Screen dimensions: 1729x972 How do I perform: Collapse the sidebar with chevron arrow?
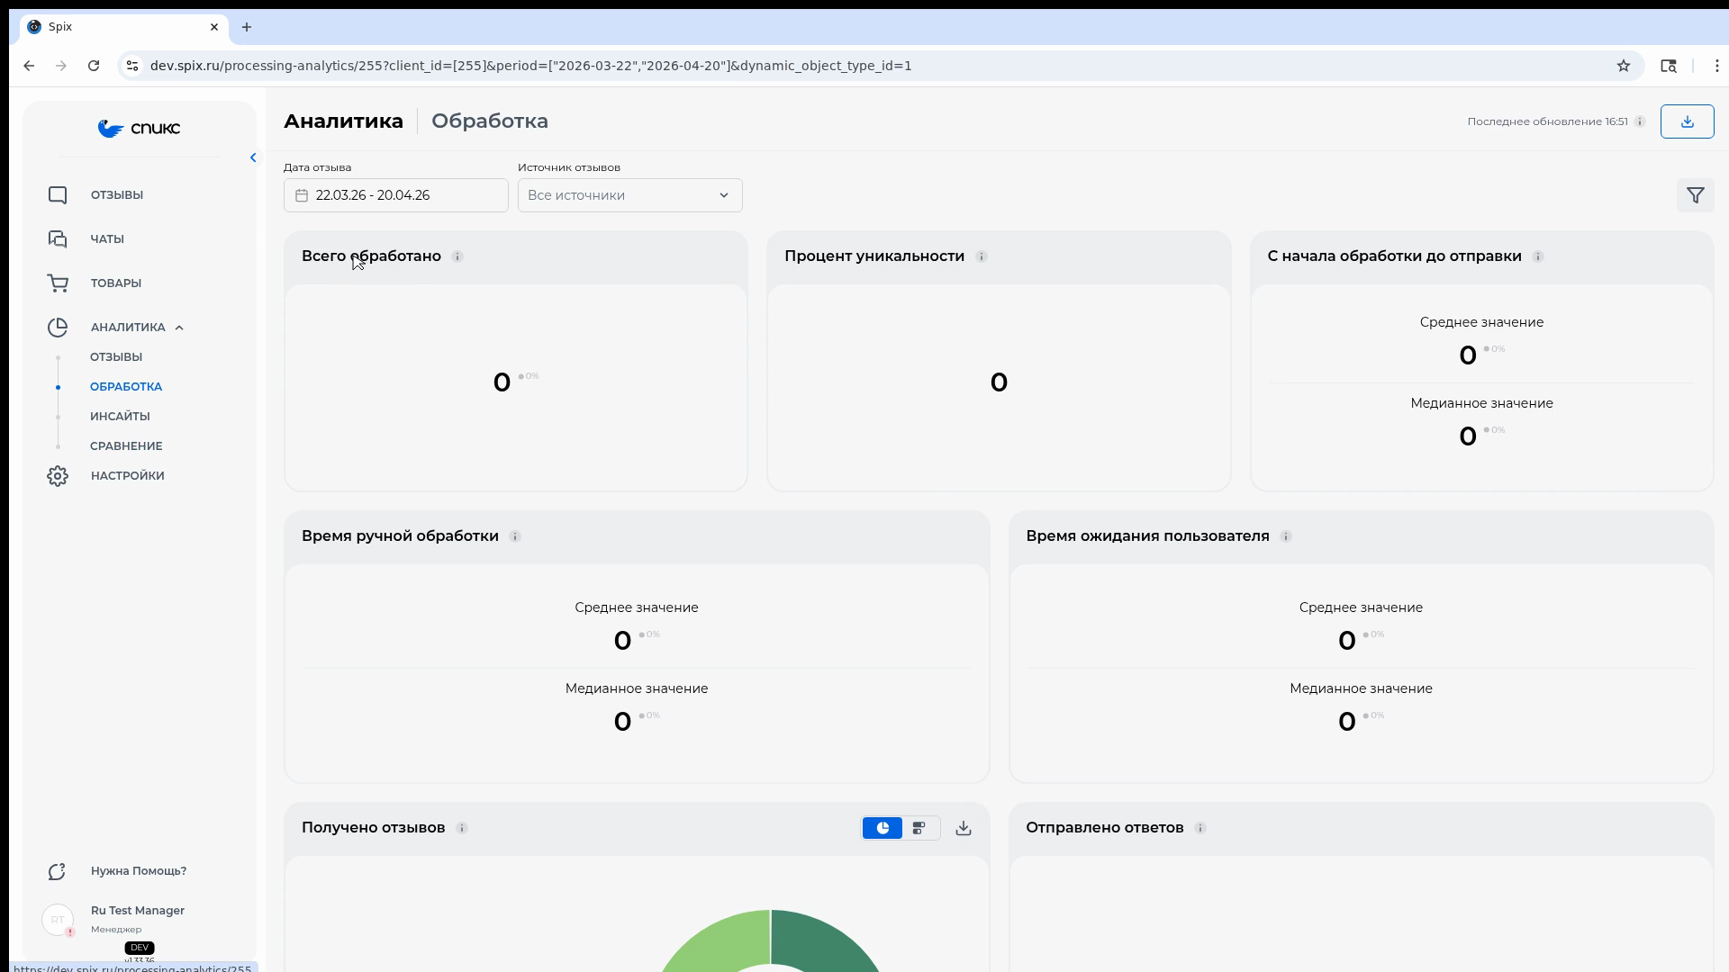pos(253,157)
